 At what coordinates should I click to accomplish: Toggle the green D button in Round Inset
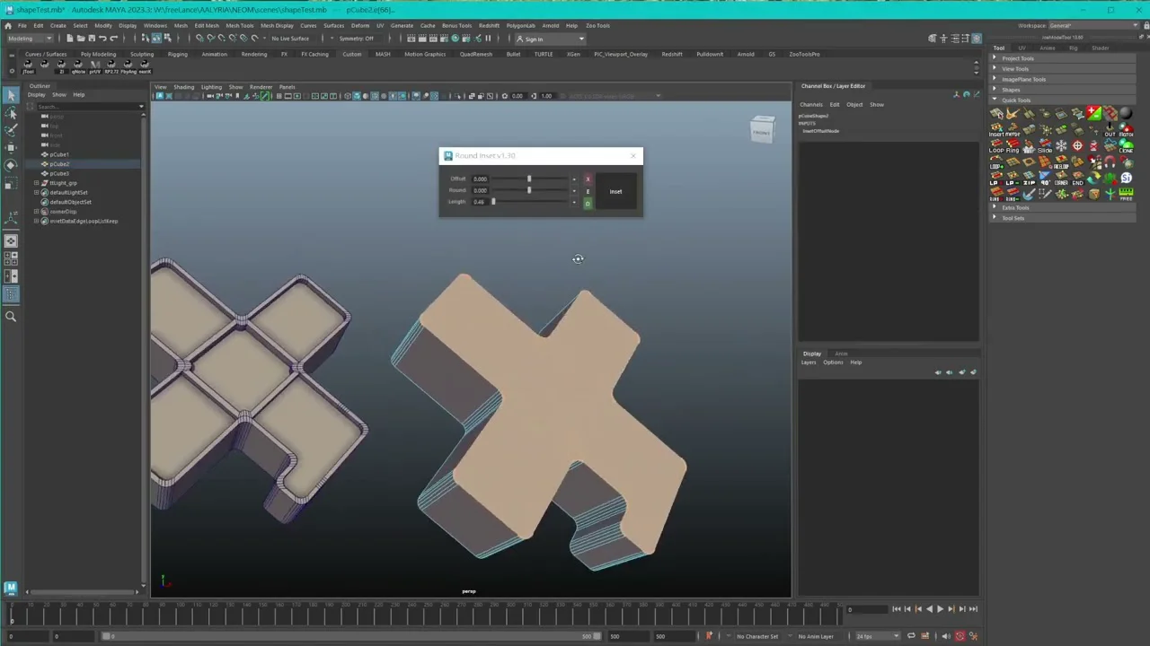588,204
